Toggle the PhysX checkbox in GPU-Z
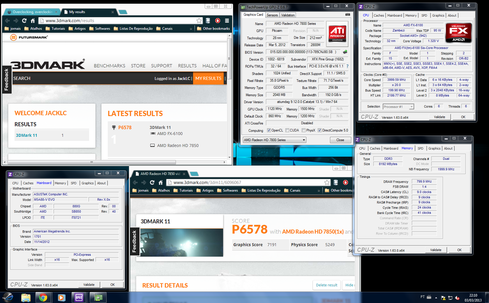Image resolution: width=489 pixels, height=303 pixels. [x=303, y=130]
